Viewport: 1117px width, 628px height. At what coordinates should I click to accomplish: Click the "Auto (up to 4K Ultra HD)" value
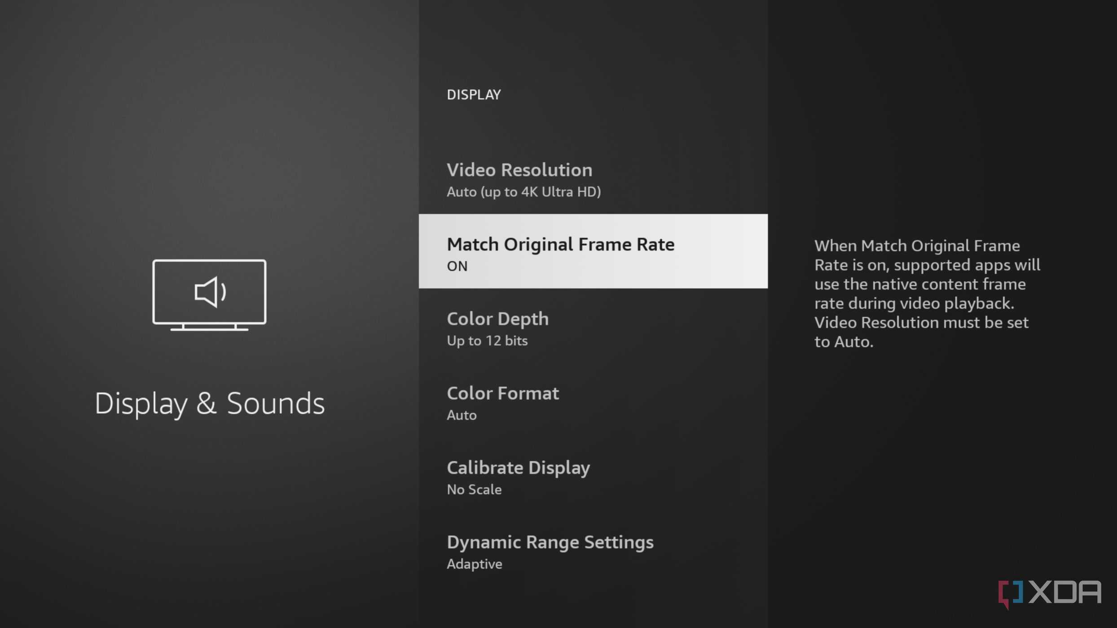(523, 192)
